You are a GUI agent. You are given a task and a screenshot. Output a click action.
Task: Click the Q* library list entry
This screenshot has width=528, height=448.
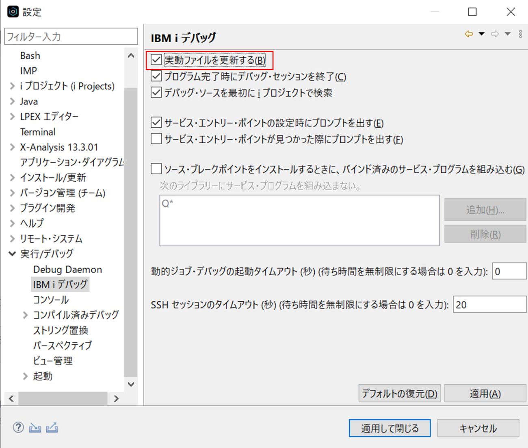click(x=167, y=203)
